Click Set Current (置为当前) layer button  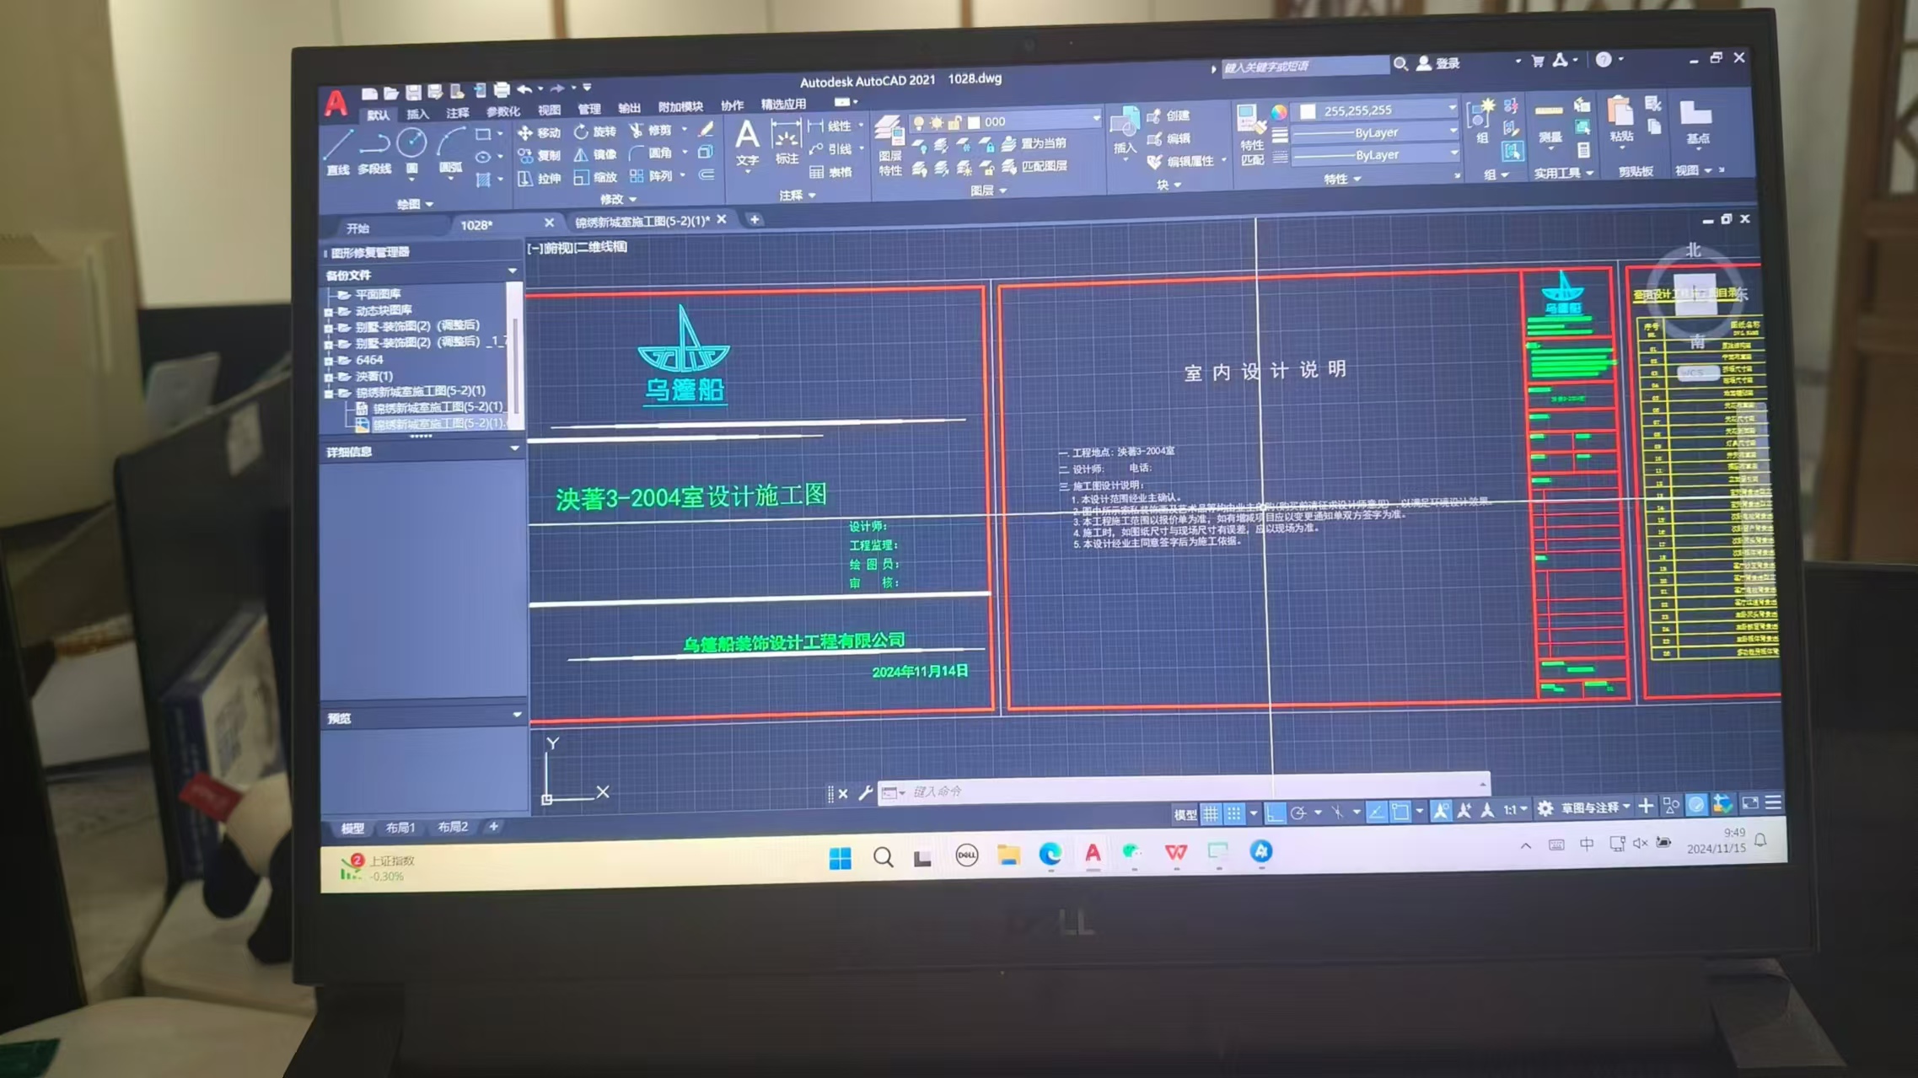pyautogui.click(x=1035, y=143)
